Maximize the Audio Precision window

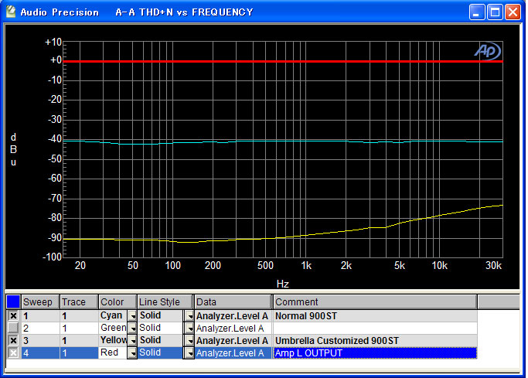495,13
